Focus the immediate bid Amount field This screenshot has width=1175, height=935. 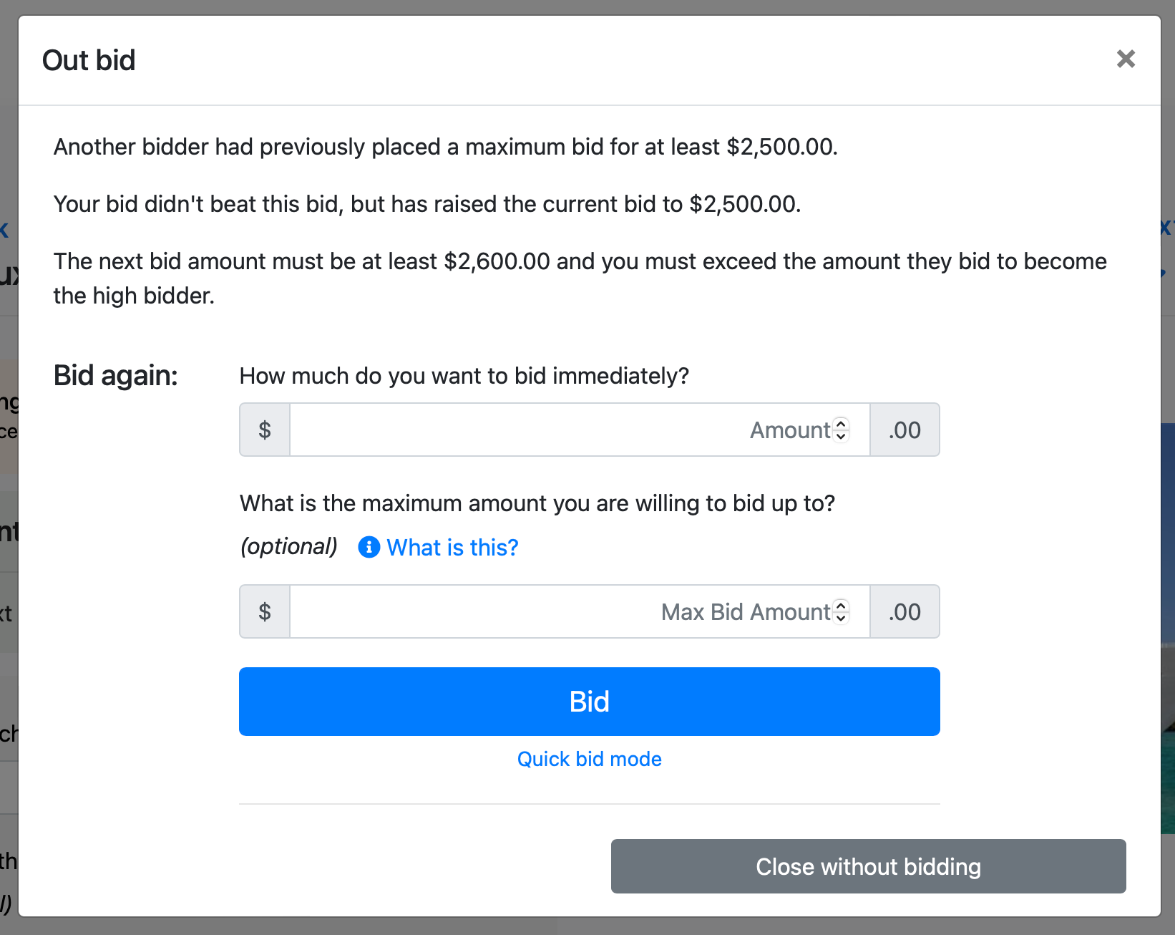pos(558,430)
